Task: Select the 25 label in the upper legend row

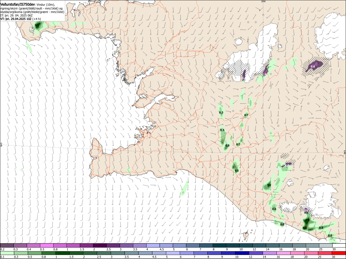Action: (321, 249)
